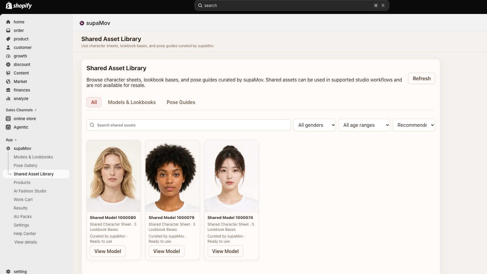
Task: Click the Shopify logo icon
Action: point(9,5)
